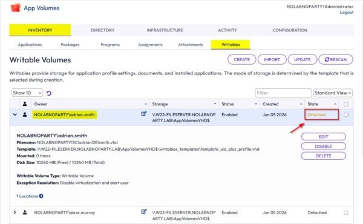Open the Standard View dropdown

pos(333,93)
